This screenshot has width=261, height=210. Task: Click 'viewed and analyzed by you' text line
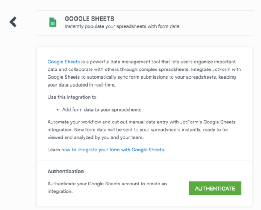pyautogui.click(x=93, y=137)
